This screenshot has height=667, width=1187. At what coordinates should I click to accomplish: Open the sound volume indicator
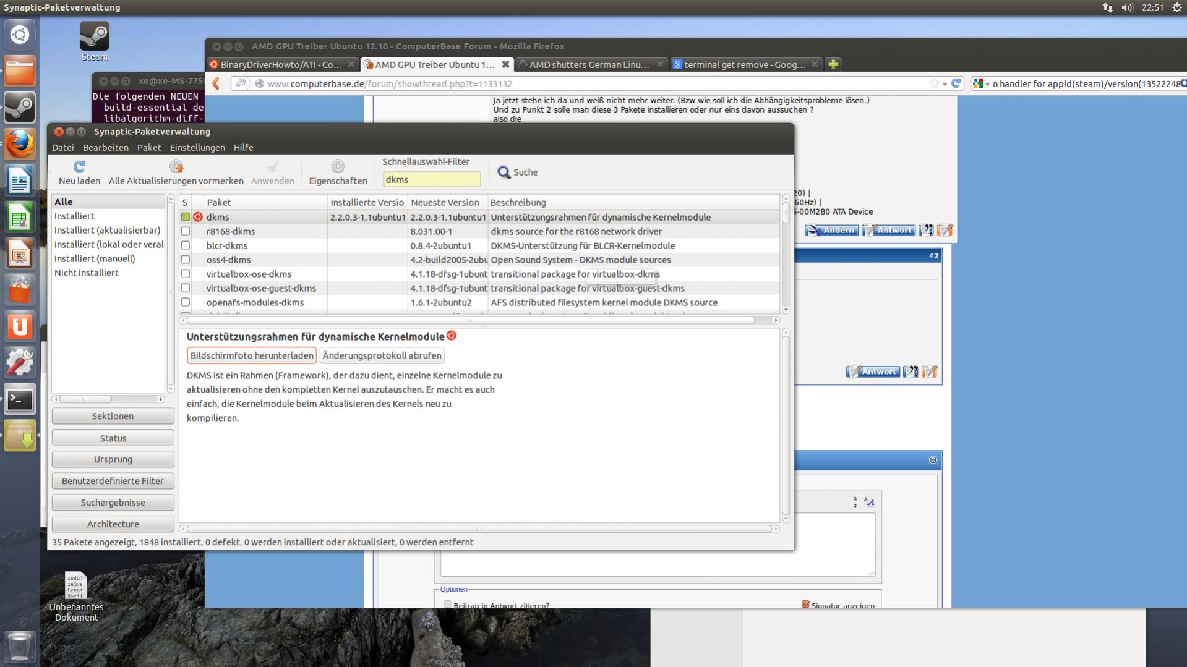tap(1127, 7)
